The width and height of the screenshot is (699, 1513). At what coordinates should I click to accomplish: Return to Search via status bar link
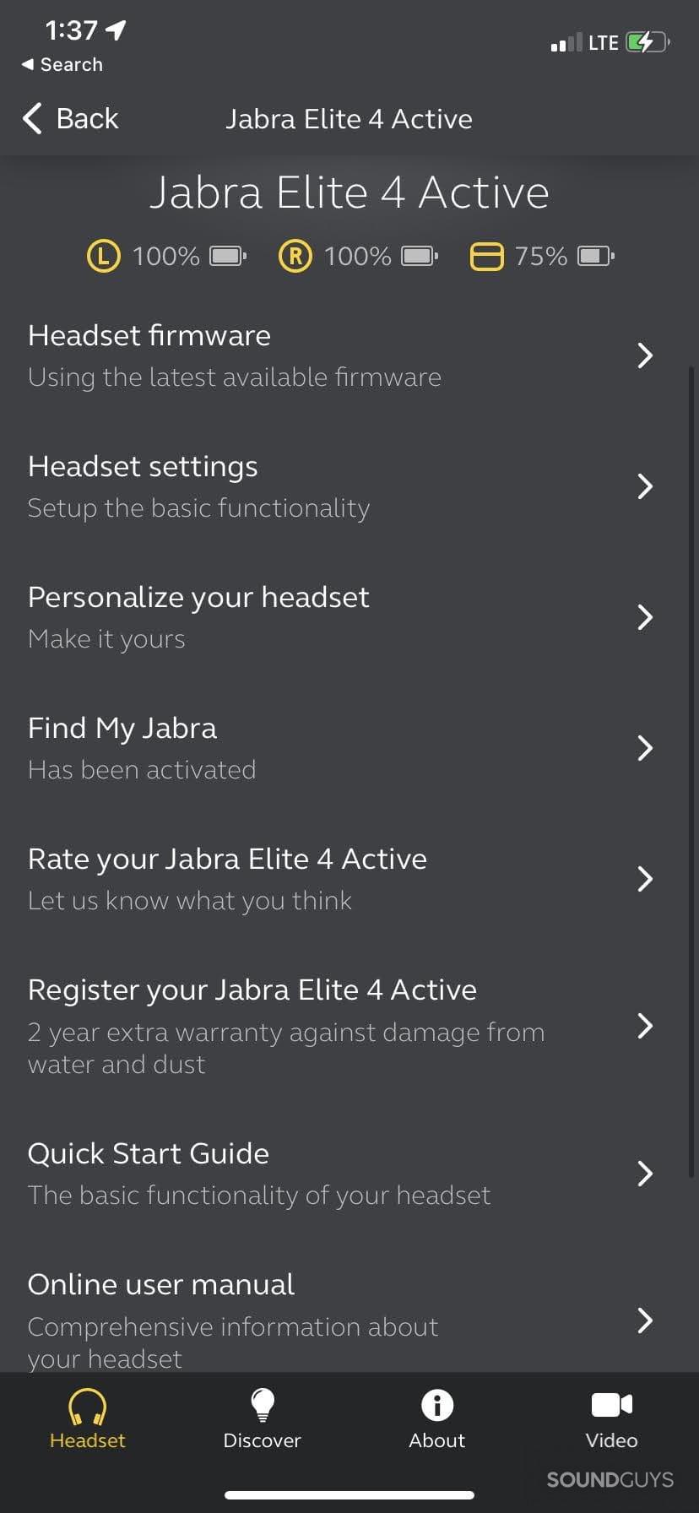pos(62,65)
